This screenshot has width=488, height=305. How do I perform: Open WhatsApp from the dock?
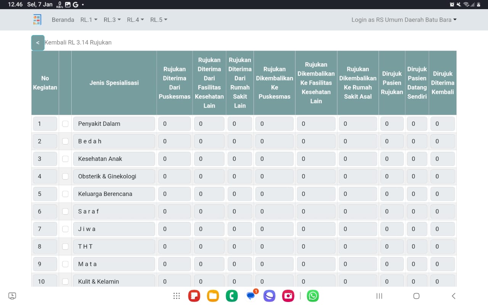coord(313,296)
